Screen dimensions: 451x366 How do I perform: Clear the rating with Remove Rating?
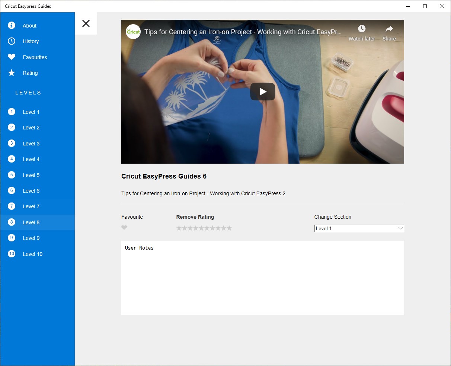click(195, 217)
